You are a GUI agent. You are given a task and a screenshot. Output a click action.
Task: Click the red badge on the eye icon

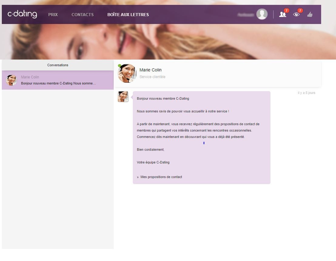click(300, 11)
